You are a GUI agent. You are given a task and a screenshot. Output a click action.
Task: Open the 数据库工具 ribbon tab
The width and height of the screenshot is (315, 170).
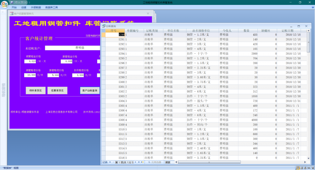(51, 7)
